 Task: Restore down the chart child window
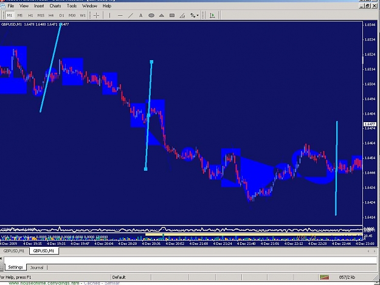click(368, 6)
